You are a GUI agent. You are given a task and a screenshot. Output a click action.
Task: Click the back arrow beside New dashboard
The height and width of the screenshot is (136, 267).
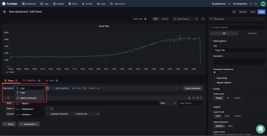point(5,12)
